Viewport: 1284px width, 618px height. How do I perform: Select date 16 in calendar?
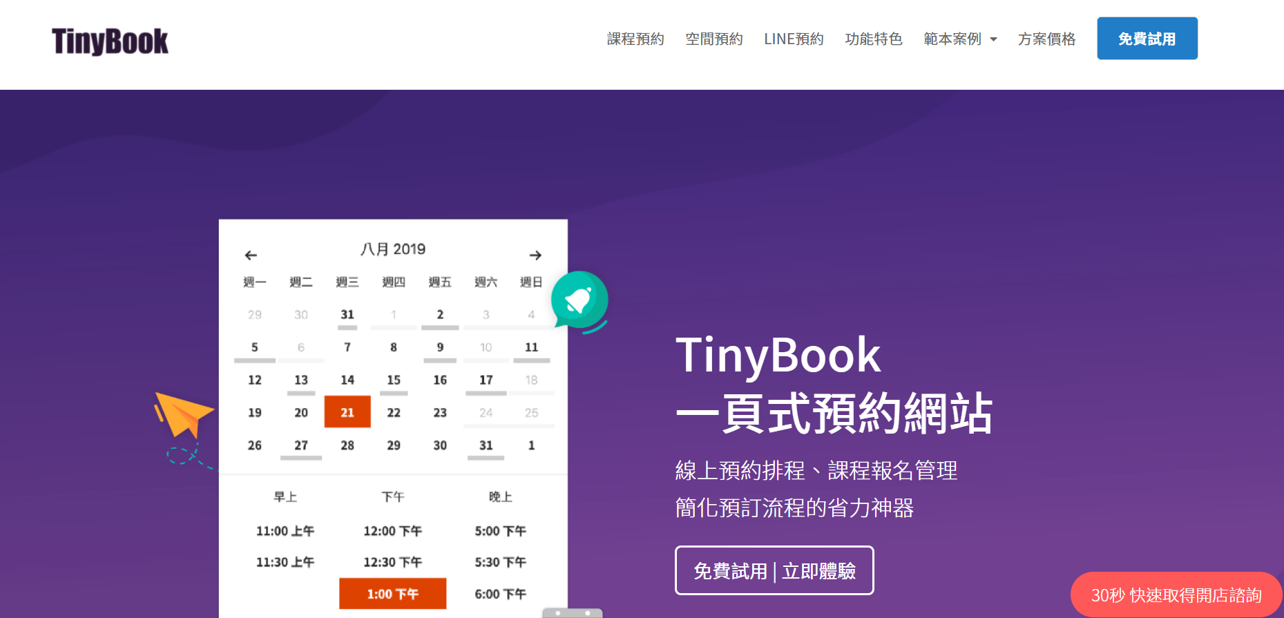coord(440,380)
